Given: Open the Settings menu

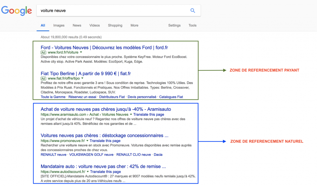Looking at the screenshot, I should 174,25.
